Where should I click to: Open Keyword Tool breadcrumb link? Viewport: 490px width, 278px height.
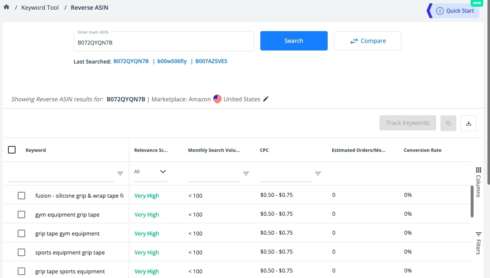tap(40, 8)
